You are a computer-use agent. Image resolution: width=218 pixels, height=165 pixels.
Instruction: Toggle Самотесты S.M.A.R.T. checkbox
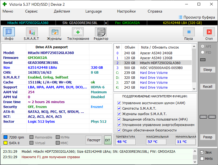pos(119,109)
